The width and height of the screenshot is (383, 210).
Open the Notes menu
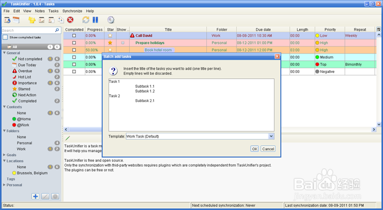click(x=39, y=11)
